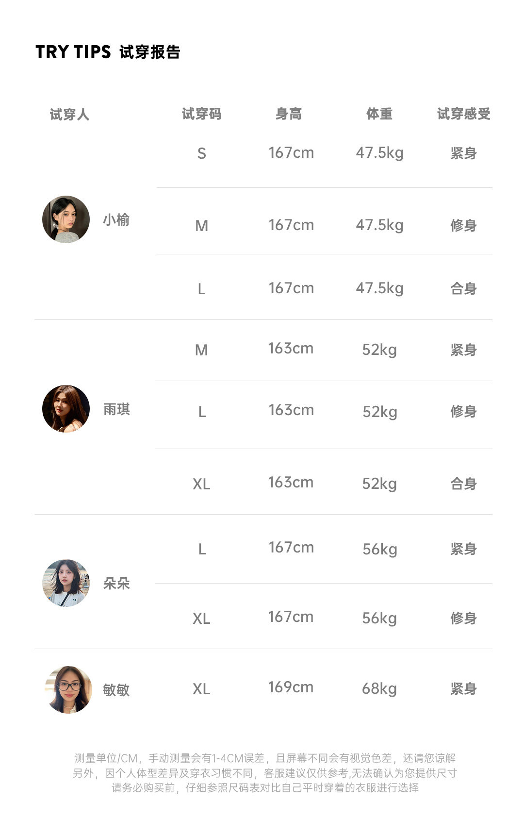Click the 试穿感受 column header
524x836 pixels.
coord(463,114)
